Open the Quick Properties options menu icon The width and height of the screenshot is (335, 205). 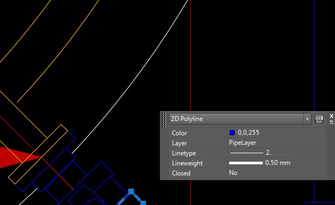[x=331, y=123]
